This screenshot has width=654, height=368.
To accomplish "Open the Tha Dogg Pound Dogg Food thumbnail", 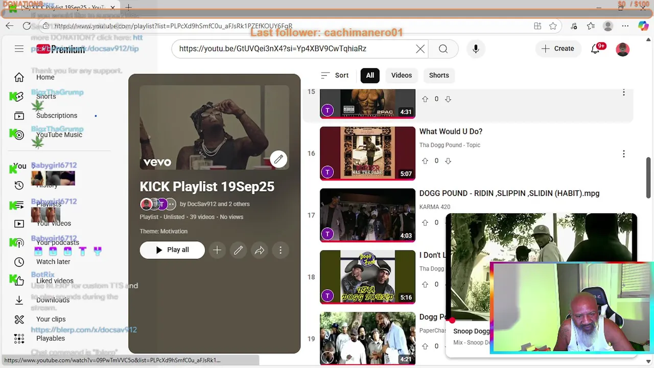I will coord(367,277).
